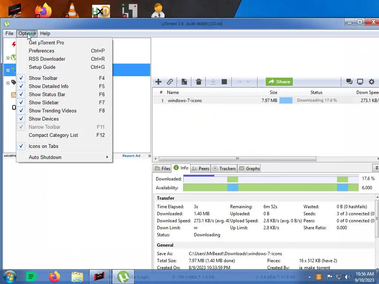
Task: Sort list by Size column header
Action: pyautogui.click(x=268, y=92)
